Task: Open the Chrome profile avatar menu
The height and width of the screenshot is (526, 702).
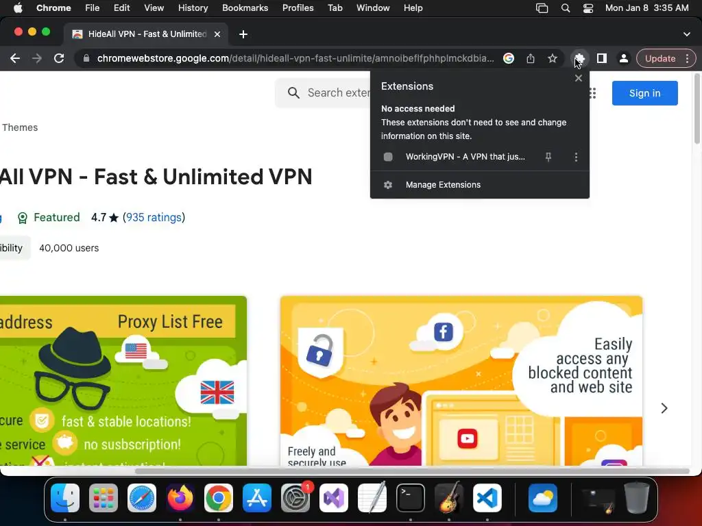Action: coord(624,58)
